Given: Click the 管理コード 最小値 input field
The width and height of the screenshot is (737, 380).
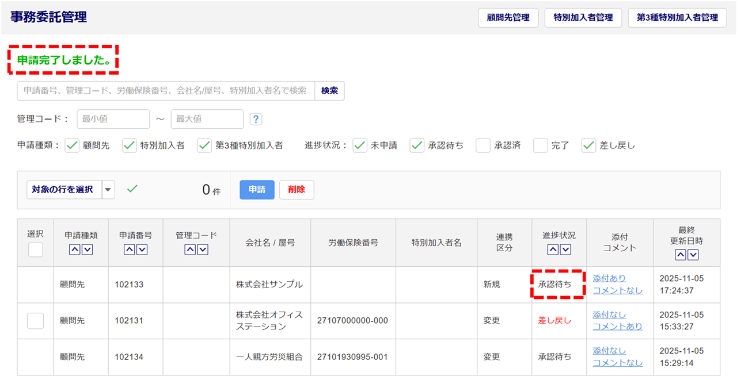Looking at the screenshot, I should [x=113, y=119].
